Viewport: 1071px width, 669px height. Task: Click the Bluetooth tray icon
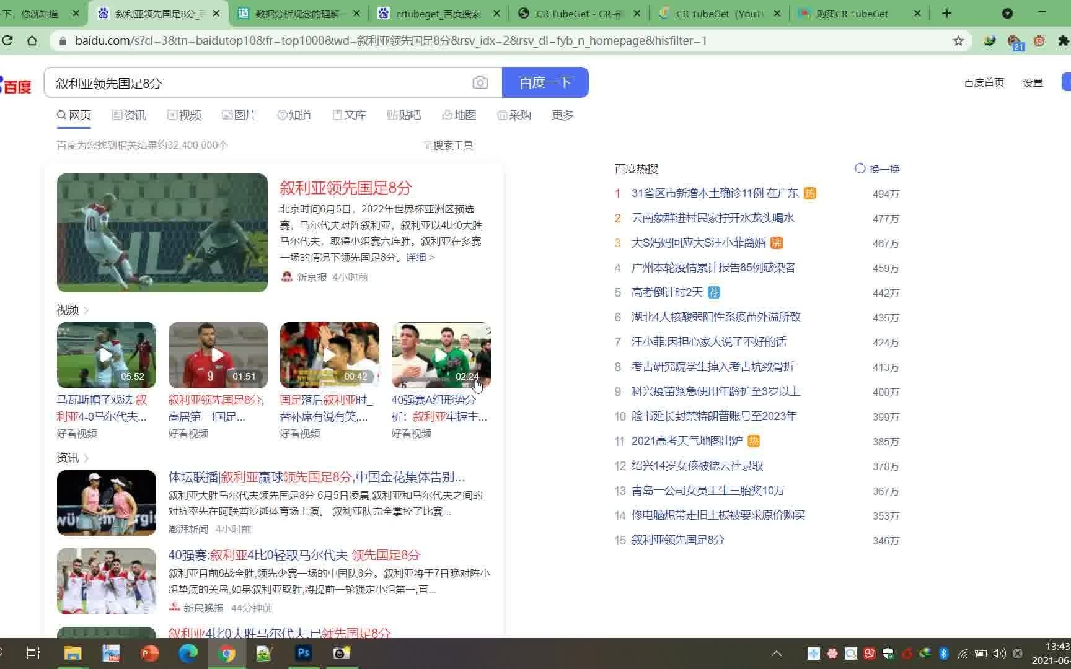coord(943,653)
